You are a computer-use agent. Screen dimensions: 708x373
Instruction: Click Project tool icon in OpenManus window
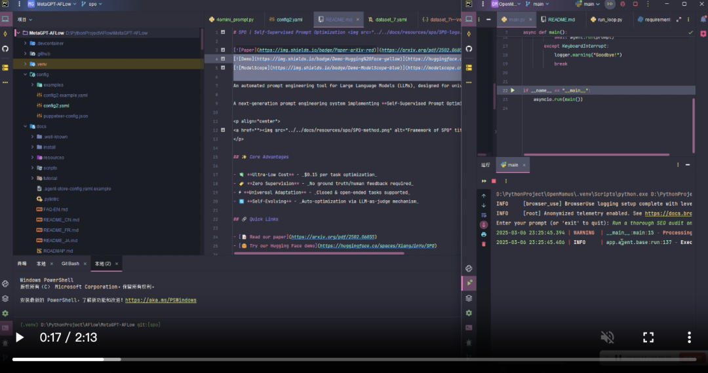click(x=469, y=19)
